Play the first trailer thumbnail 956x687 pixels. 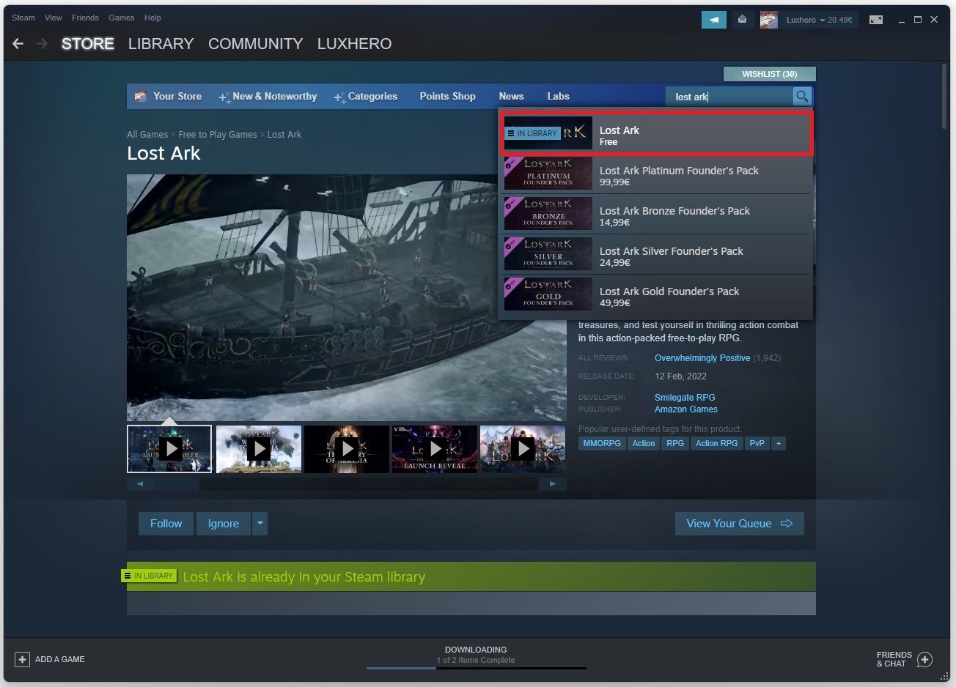point(169,449)
